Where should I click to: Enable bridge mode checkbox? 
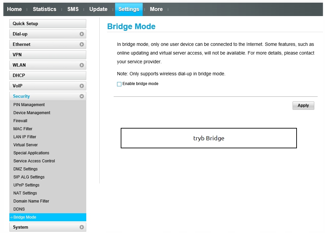pyautogui.click(x=119, y=84)
